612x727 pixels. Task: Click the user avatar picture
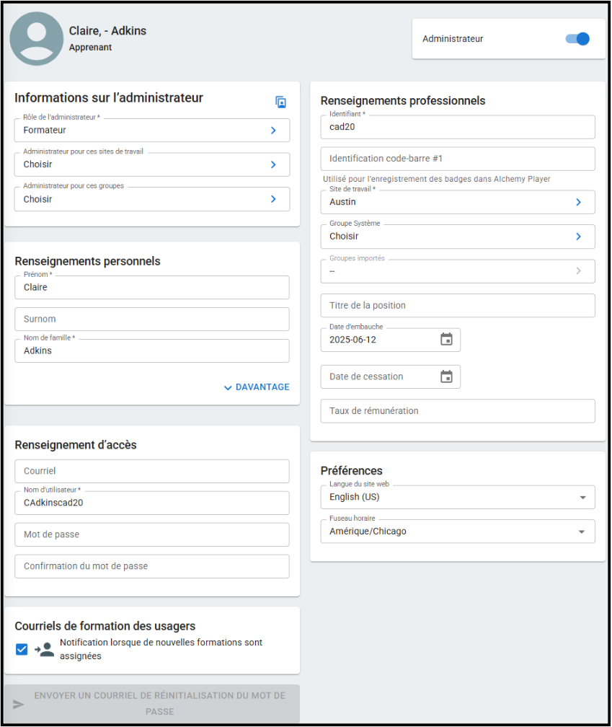pyautogui.click(x=36, y=39)
